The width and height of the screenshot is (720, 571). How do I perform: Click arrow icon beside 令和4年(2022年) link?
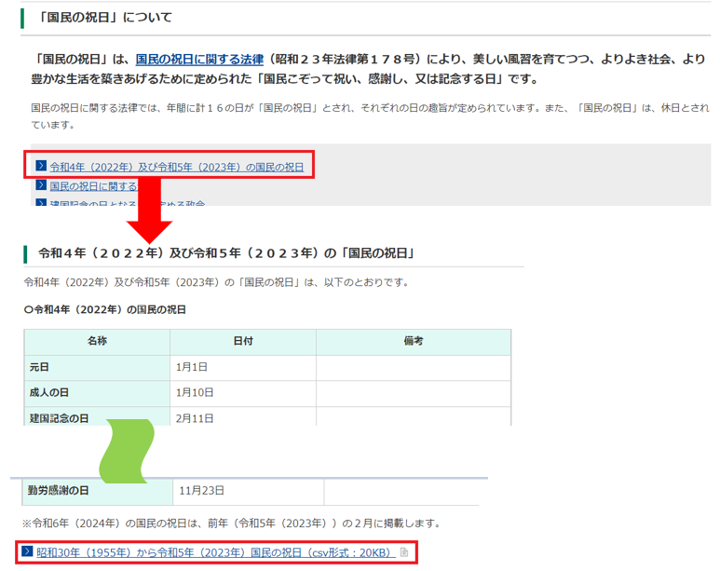pyautogui.click(x=41, y=166)
